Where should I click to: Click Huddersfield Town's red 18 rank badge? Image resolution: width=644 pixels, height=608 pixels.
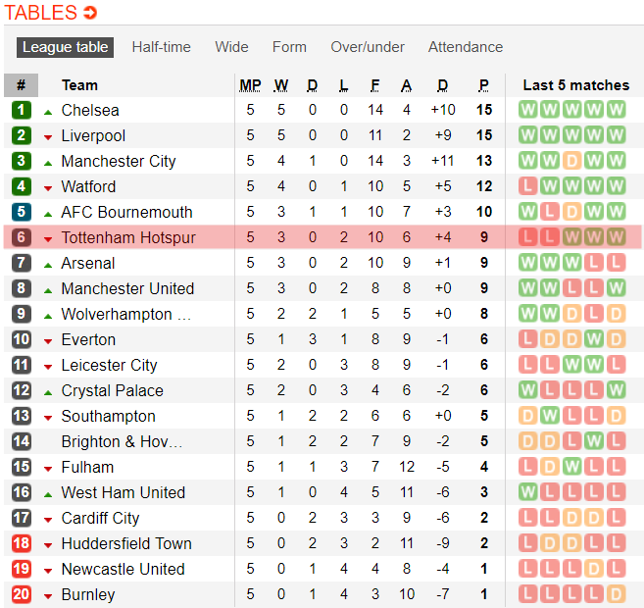(x=22, y=543)
